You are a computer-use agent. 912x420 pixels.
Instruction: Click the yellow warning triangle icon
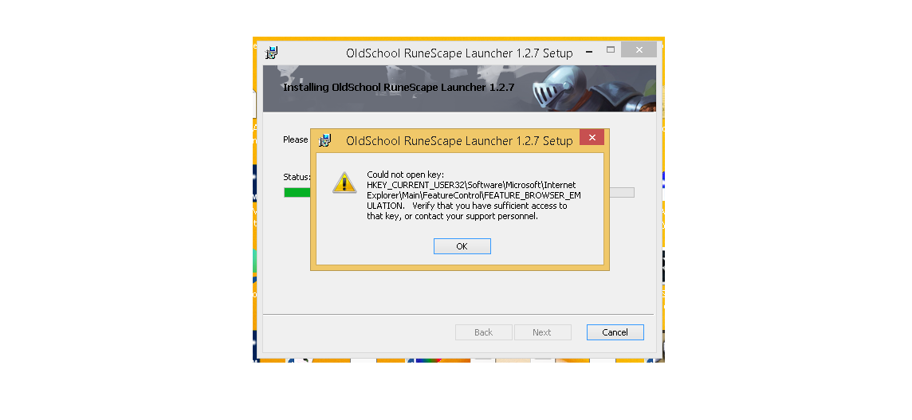tap(344, 183)
